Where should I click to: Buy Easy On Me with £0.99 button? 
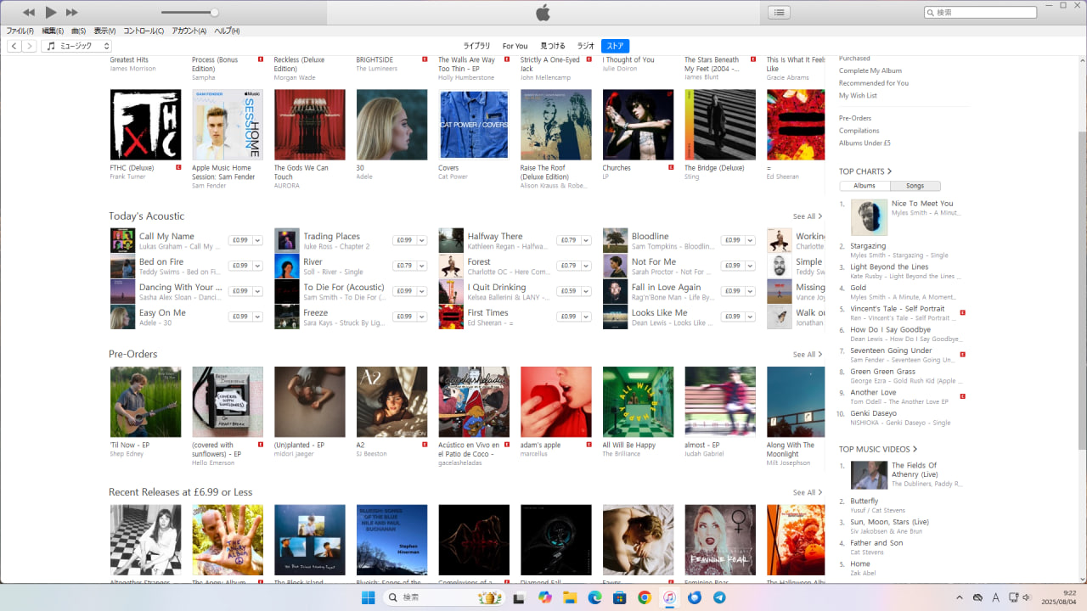click(x=240, y=317)
